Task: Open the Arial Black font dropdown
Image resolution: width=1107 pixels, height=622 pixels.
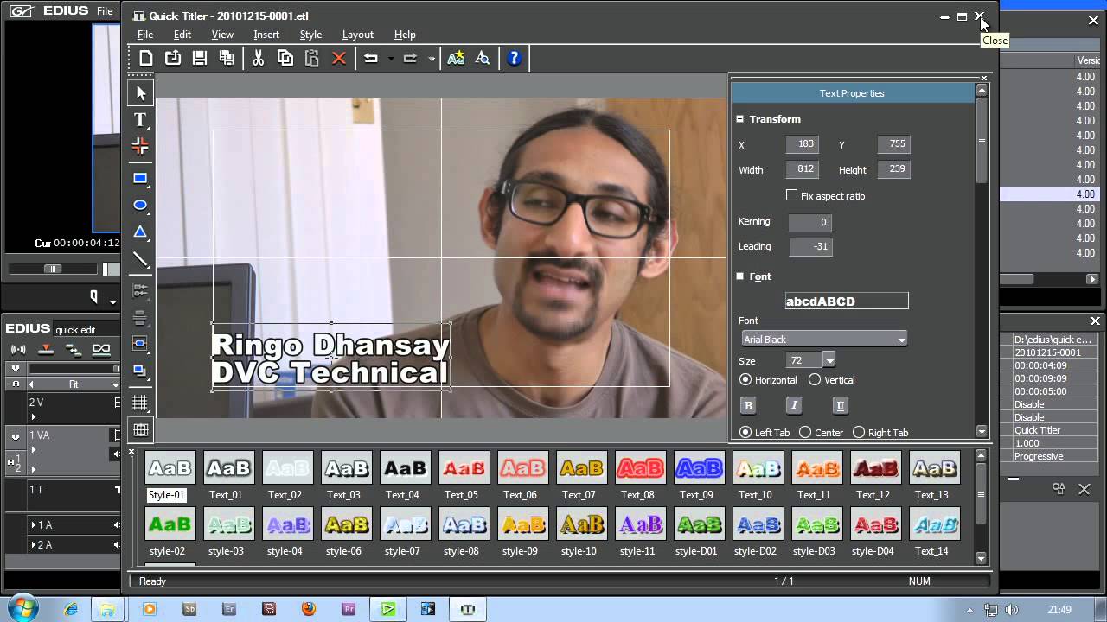Action: [824, 340]
